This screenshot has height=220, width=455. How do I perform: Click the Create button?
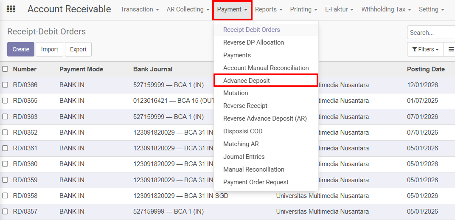(21, 49)
